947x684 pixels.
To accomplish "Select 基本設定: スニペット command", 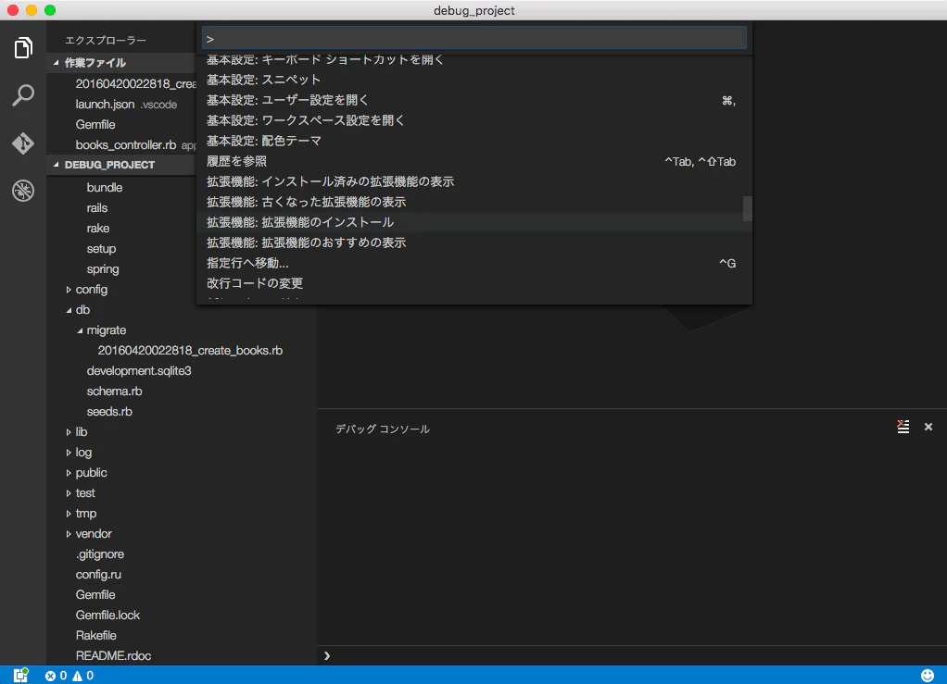I will 474,80.
